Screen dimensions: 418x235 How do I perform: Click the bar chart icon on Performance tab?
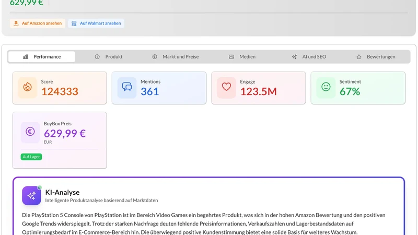[x=25, y=57]
